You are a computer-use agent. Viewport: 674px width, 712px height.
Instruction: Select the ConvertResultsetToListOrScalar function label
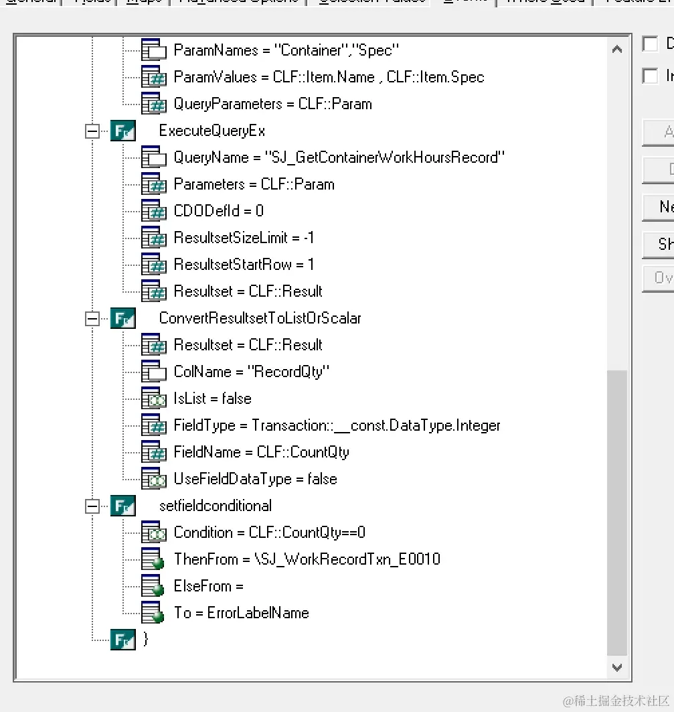pos(260,318)
